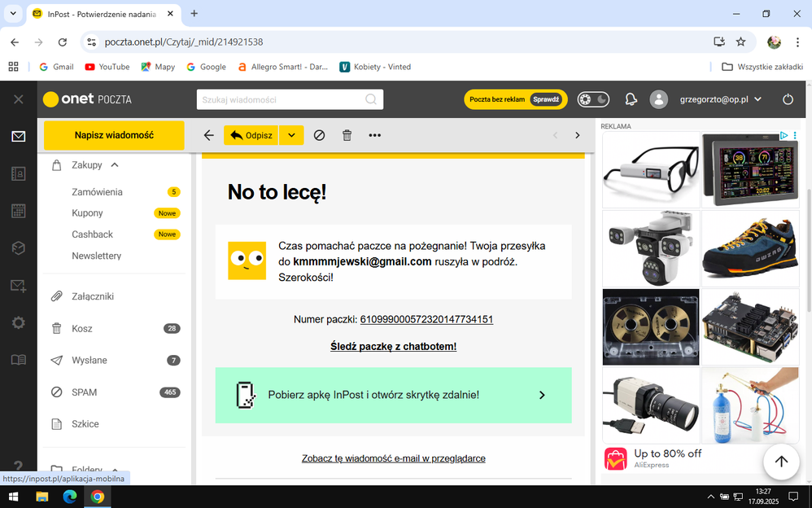Expand InPost app banner chevron
This screenshot has width=812, height=508.
(542, 395)
